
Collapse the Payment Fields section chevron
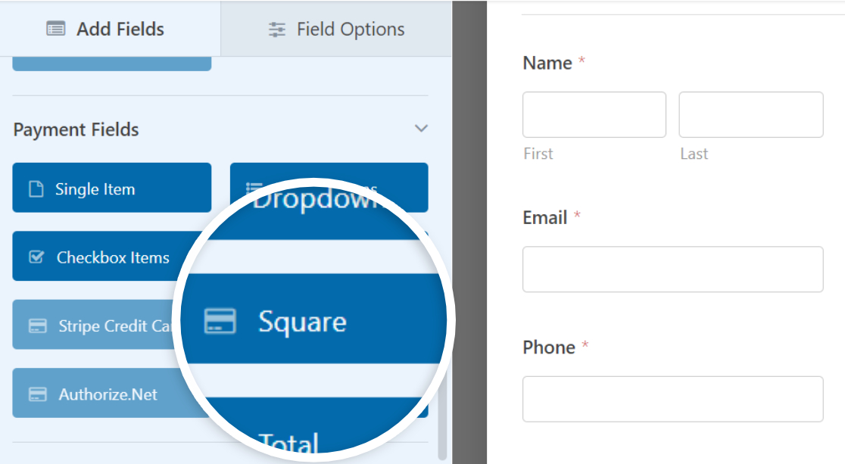pyautogui.click(x=421, y=128)
